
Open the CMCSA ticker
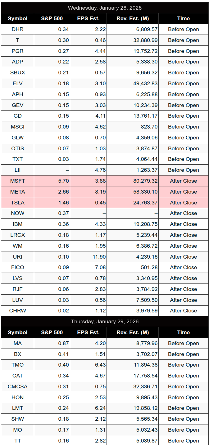[x=17, y=386]
